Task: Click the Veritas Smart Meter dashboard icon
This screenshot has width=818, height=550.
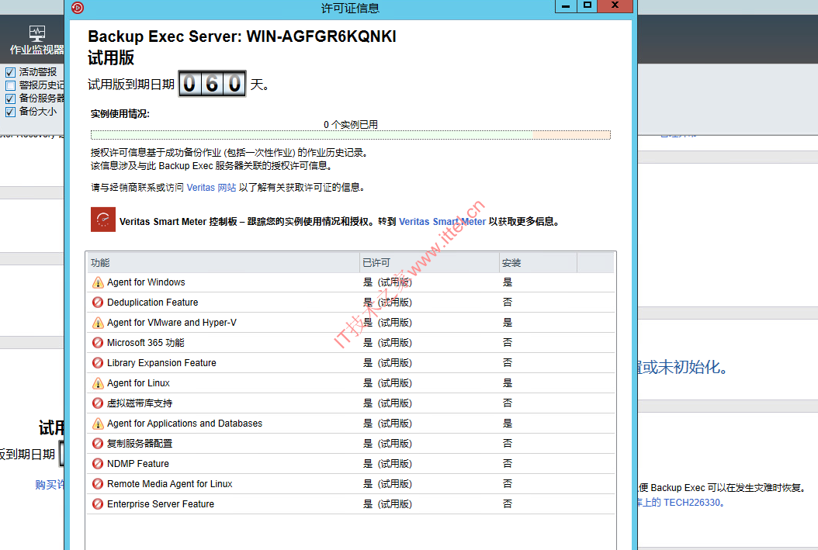Action: 102,220
